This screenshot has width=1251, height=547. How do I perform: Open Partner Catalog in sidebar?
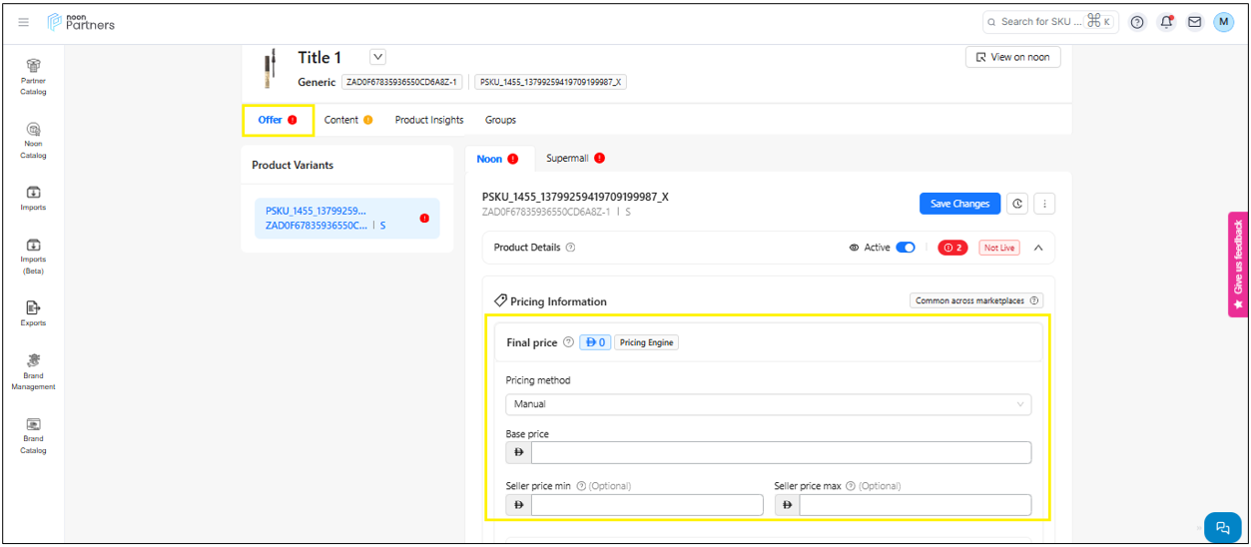click(x=33, y=76)
